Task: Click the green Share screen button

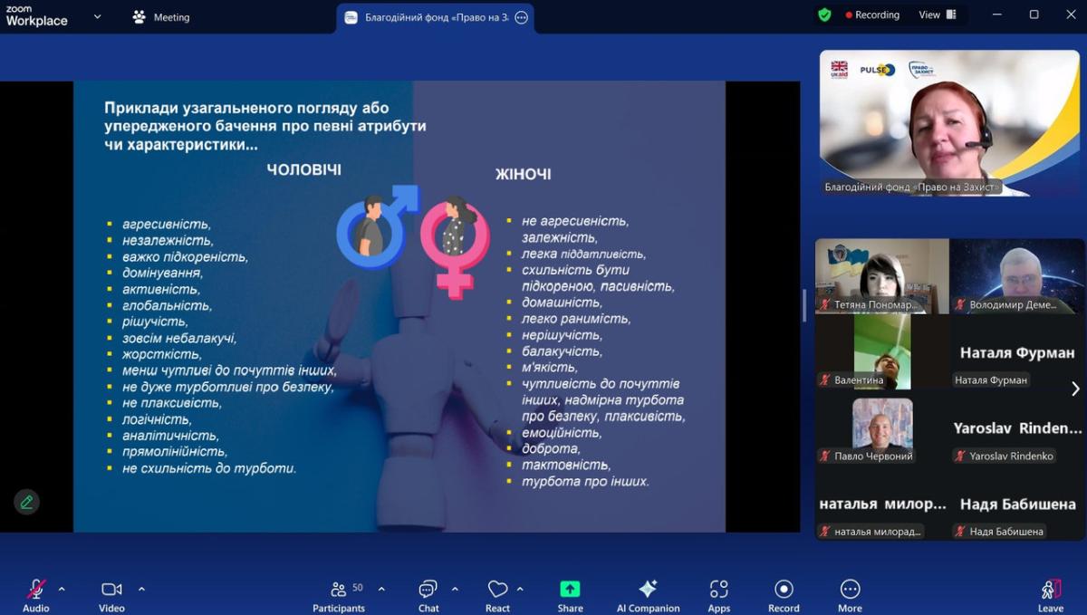Action: click(570, 595)
